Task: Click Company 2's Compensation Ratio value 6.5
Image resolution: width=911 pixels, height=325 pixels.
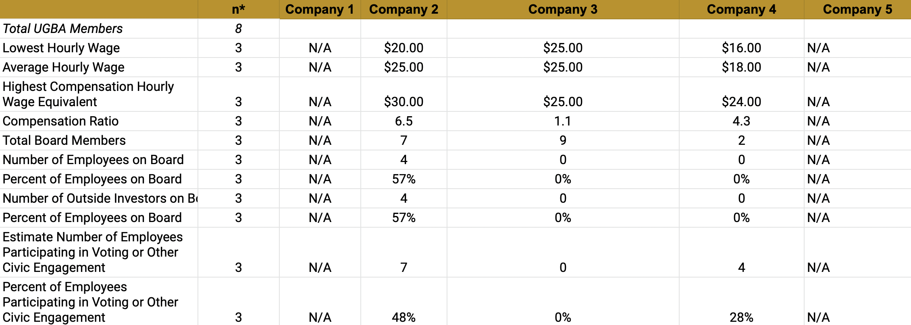Action: [404, 121]
